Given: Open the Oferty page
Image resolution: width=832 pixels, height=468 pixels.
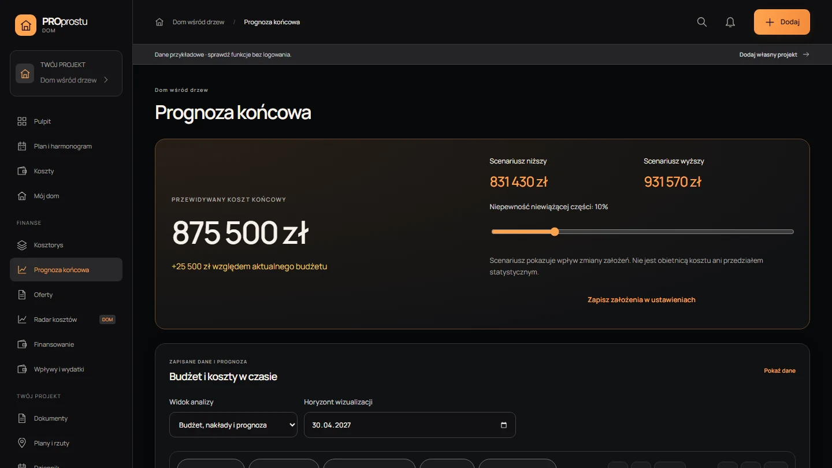Looking at the screenshot, I should 66,295.
